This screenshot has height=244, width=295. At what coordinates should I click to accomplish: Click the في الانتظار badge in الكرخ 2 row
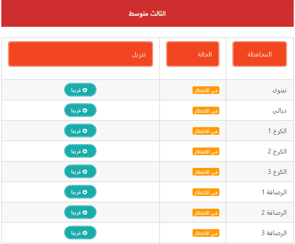(206, 151)
